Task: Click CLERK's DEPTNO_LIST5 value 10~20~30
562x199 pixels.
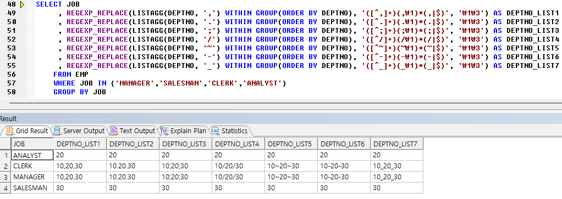Action: (291, 166)
